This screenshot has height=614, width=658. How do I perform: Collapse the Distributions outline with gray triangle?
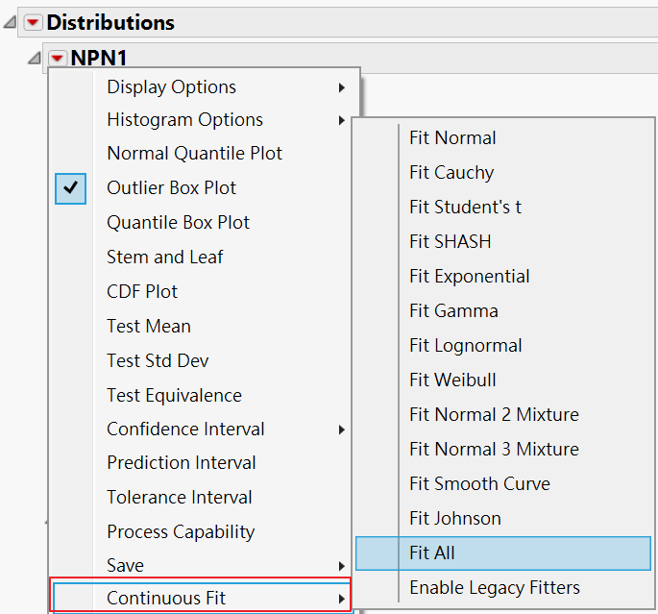pos(11,22)
